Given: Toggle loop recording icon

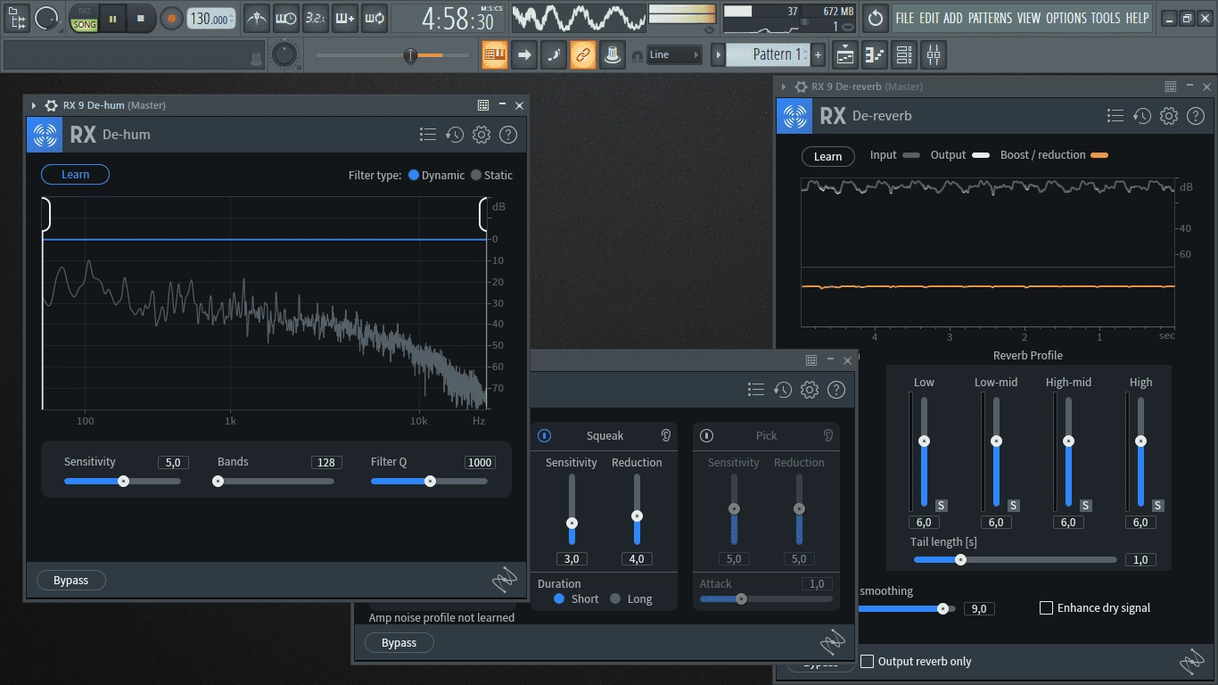Looking at the screenshot, I should coord(374,17).
